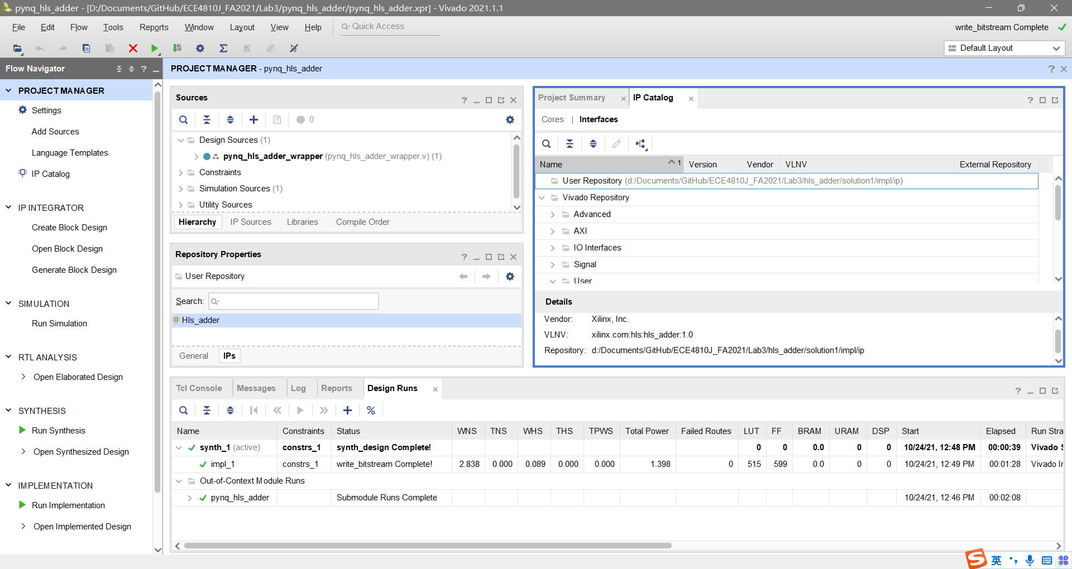This screenshot has height=569, width=1072.
Task: Click Run Simulation
Action: 59,324
